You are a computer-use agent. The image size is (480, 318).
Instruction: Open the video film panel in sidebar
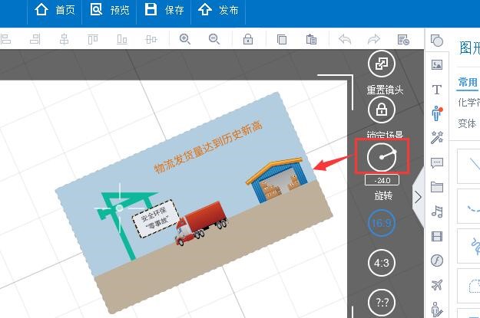pos(437,236)
